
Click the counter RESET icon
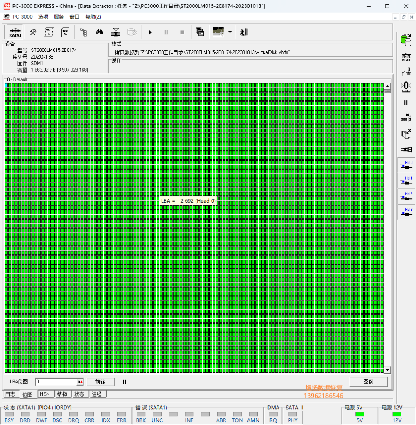(406, 56)
